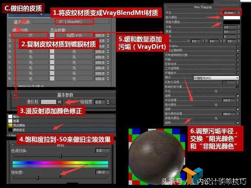251x188 pixels.
Task: Toggle the 双面 checkbox
Action: pos(238,60)
